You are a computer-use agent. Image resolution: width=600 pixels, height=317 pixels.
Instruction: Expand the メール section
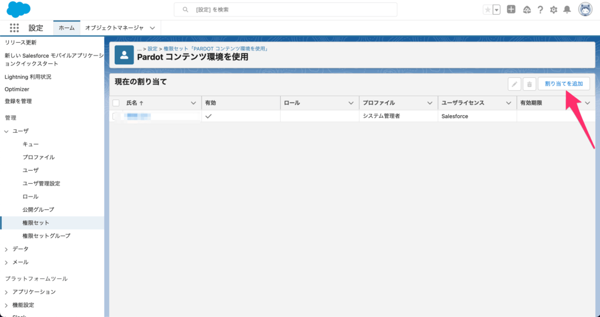tap(6, 263)
